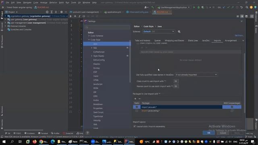This screenshot has width=258, height=145.
Task: Click Select Opened File target icon in Project panel
Action: pos(47,12)
